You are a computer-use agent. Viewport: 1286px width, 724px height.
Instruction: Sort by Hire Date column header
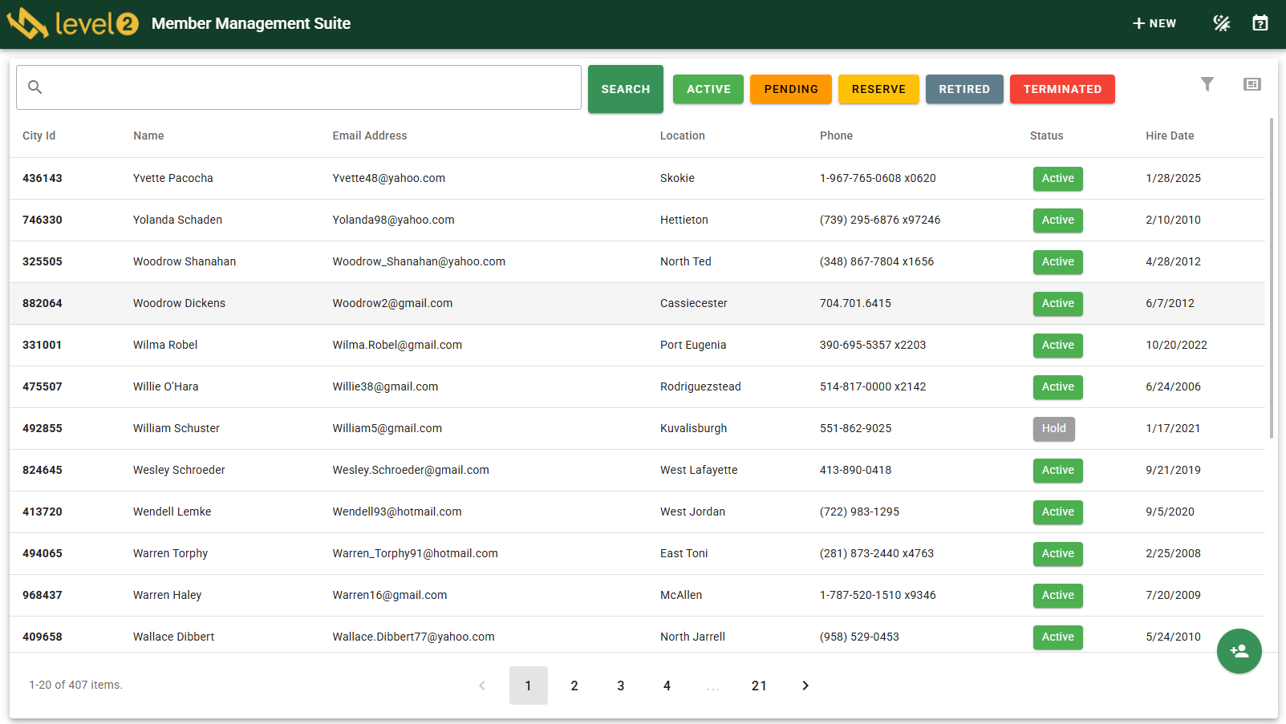(x=1170, y=135)
